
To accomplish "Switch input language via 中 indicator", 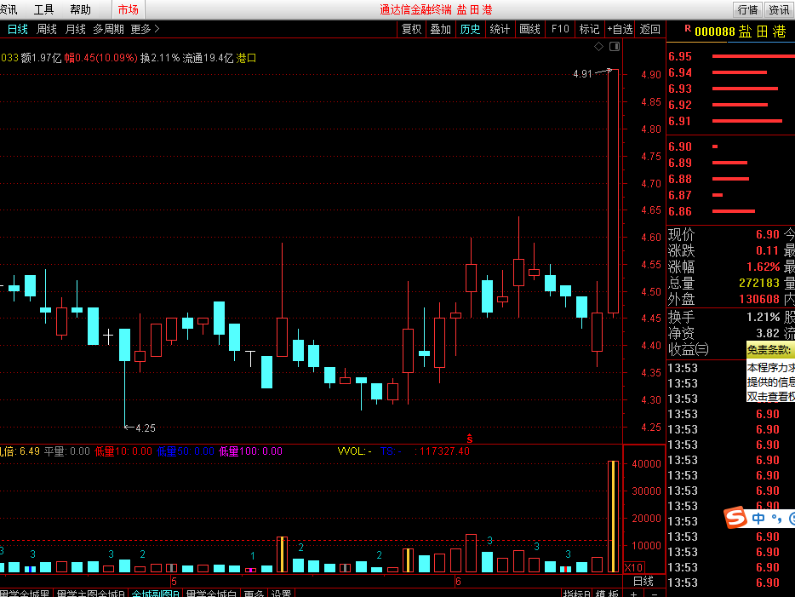I will [x=758, y=519].
